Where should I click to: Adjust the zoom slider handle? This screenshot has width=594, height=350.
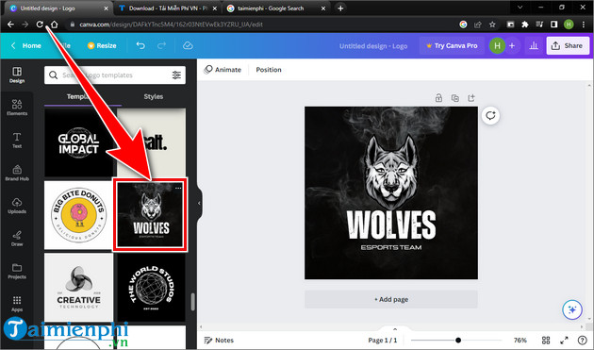coord(458,341)
